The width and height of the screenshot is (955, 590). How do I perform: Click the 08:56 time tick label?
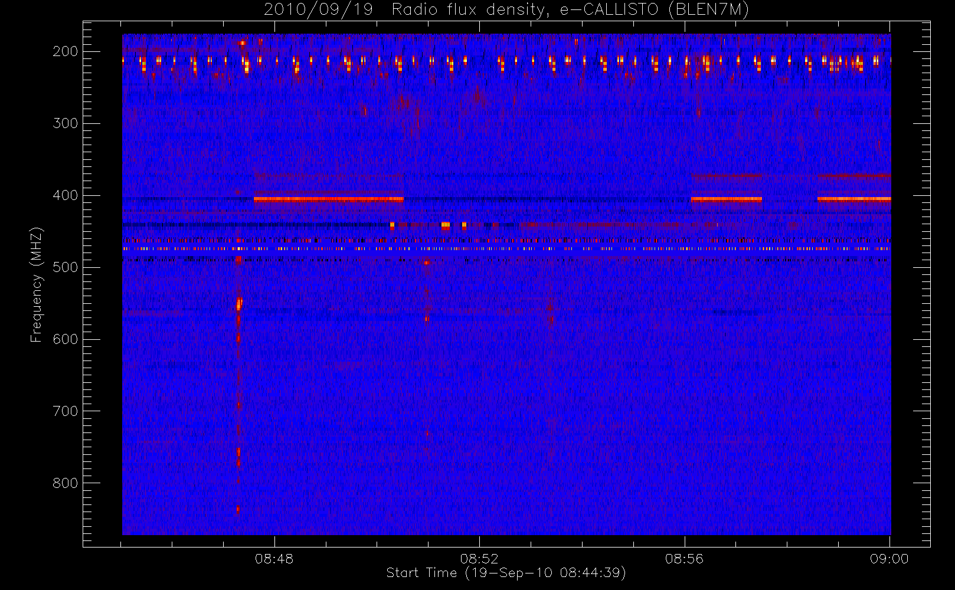click(685, 559)
